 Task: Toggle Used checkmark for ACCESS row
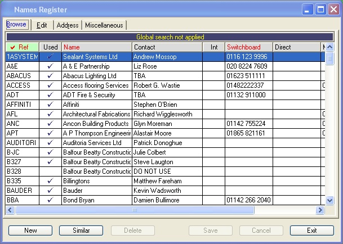point(51,85)
